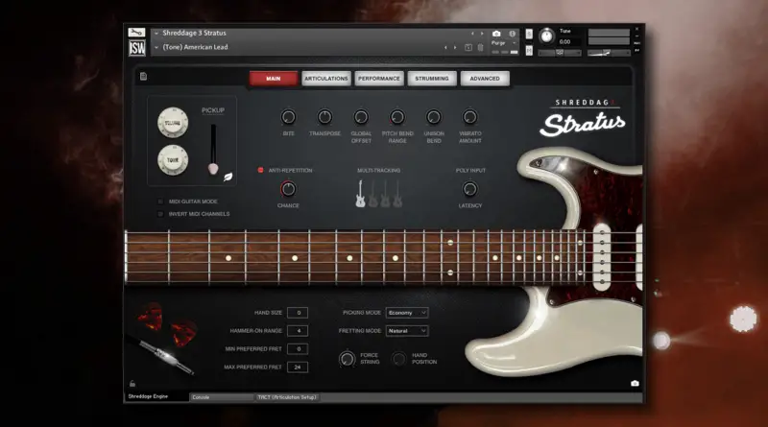
Task: Click the info icon beside header camera
Action: click(x=512, y=34)
